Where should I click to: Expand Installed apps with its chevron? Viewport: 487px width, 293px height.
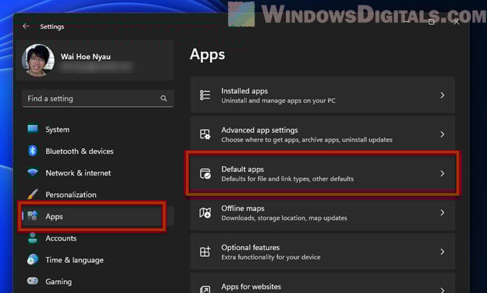coord(442,95)
